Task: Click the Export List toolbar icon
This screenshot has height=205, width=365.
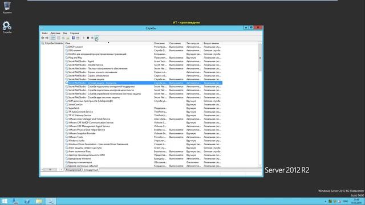Action: coord(67,38)
